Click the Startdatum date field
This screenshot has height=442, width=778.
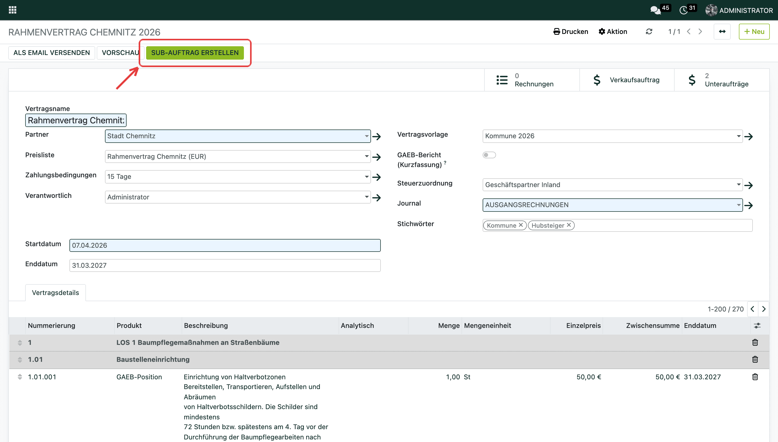pos(225,245)
